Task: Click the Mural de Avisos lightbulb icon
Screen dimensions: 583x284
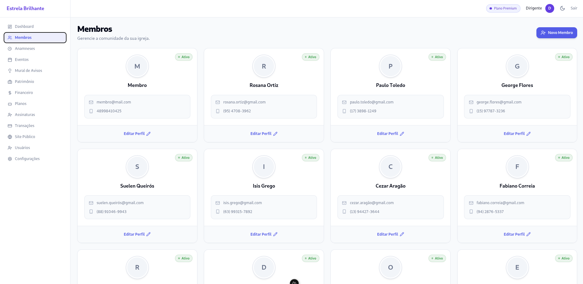Action: click(x=10, y=71)
